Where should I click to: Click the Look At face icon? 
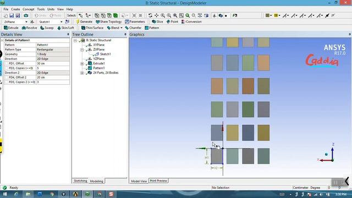tap(235, 15)
